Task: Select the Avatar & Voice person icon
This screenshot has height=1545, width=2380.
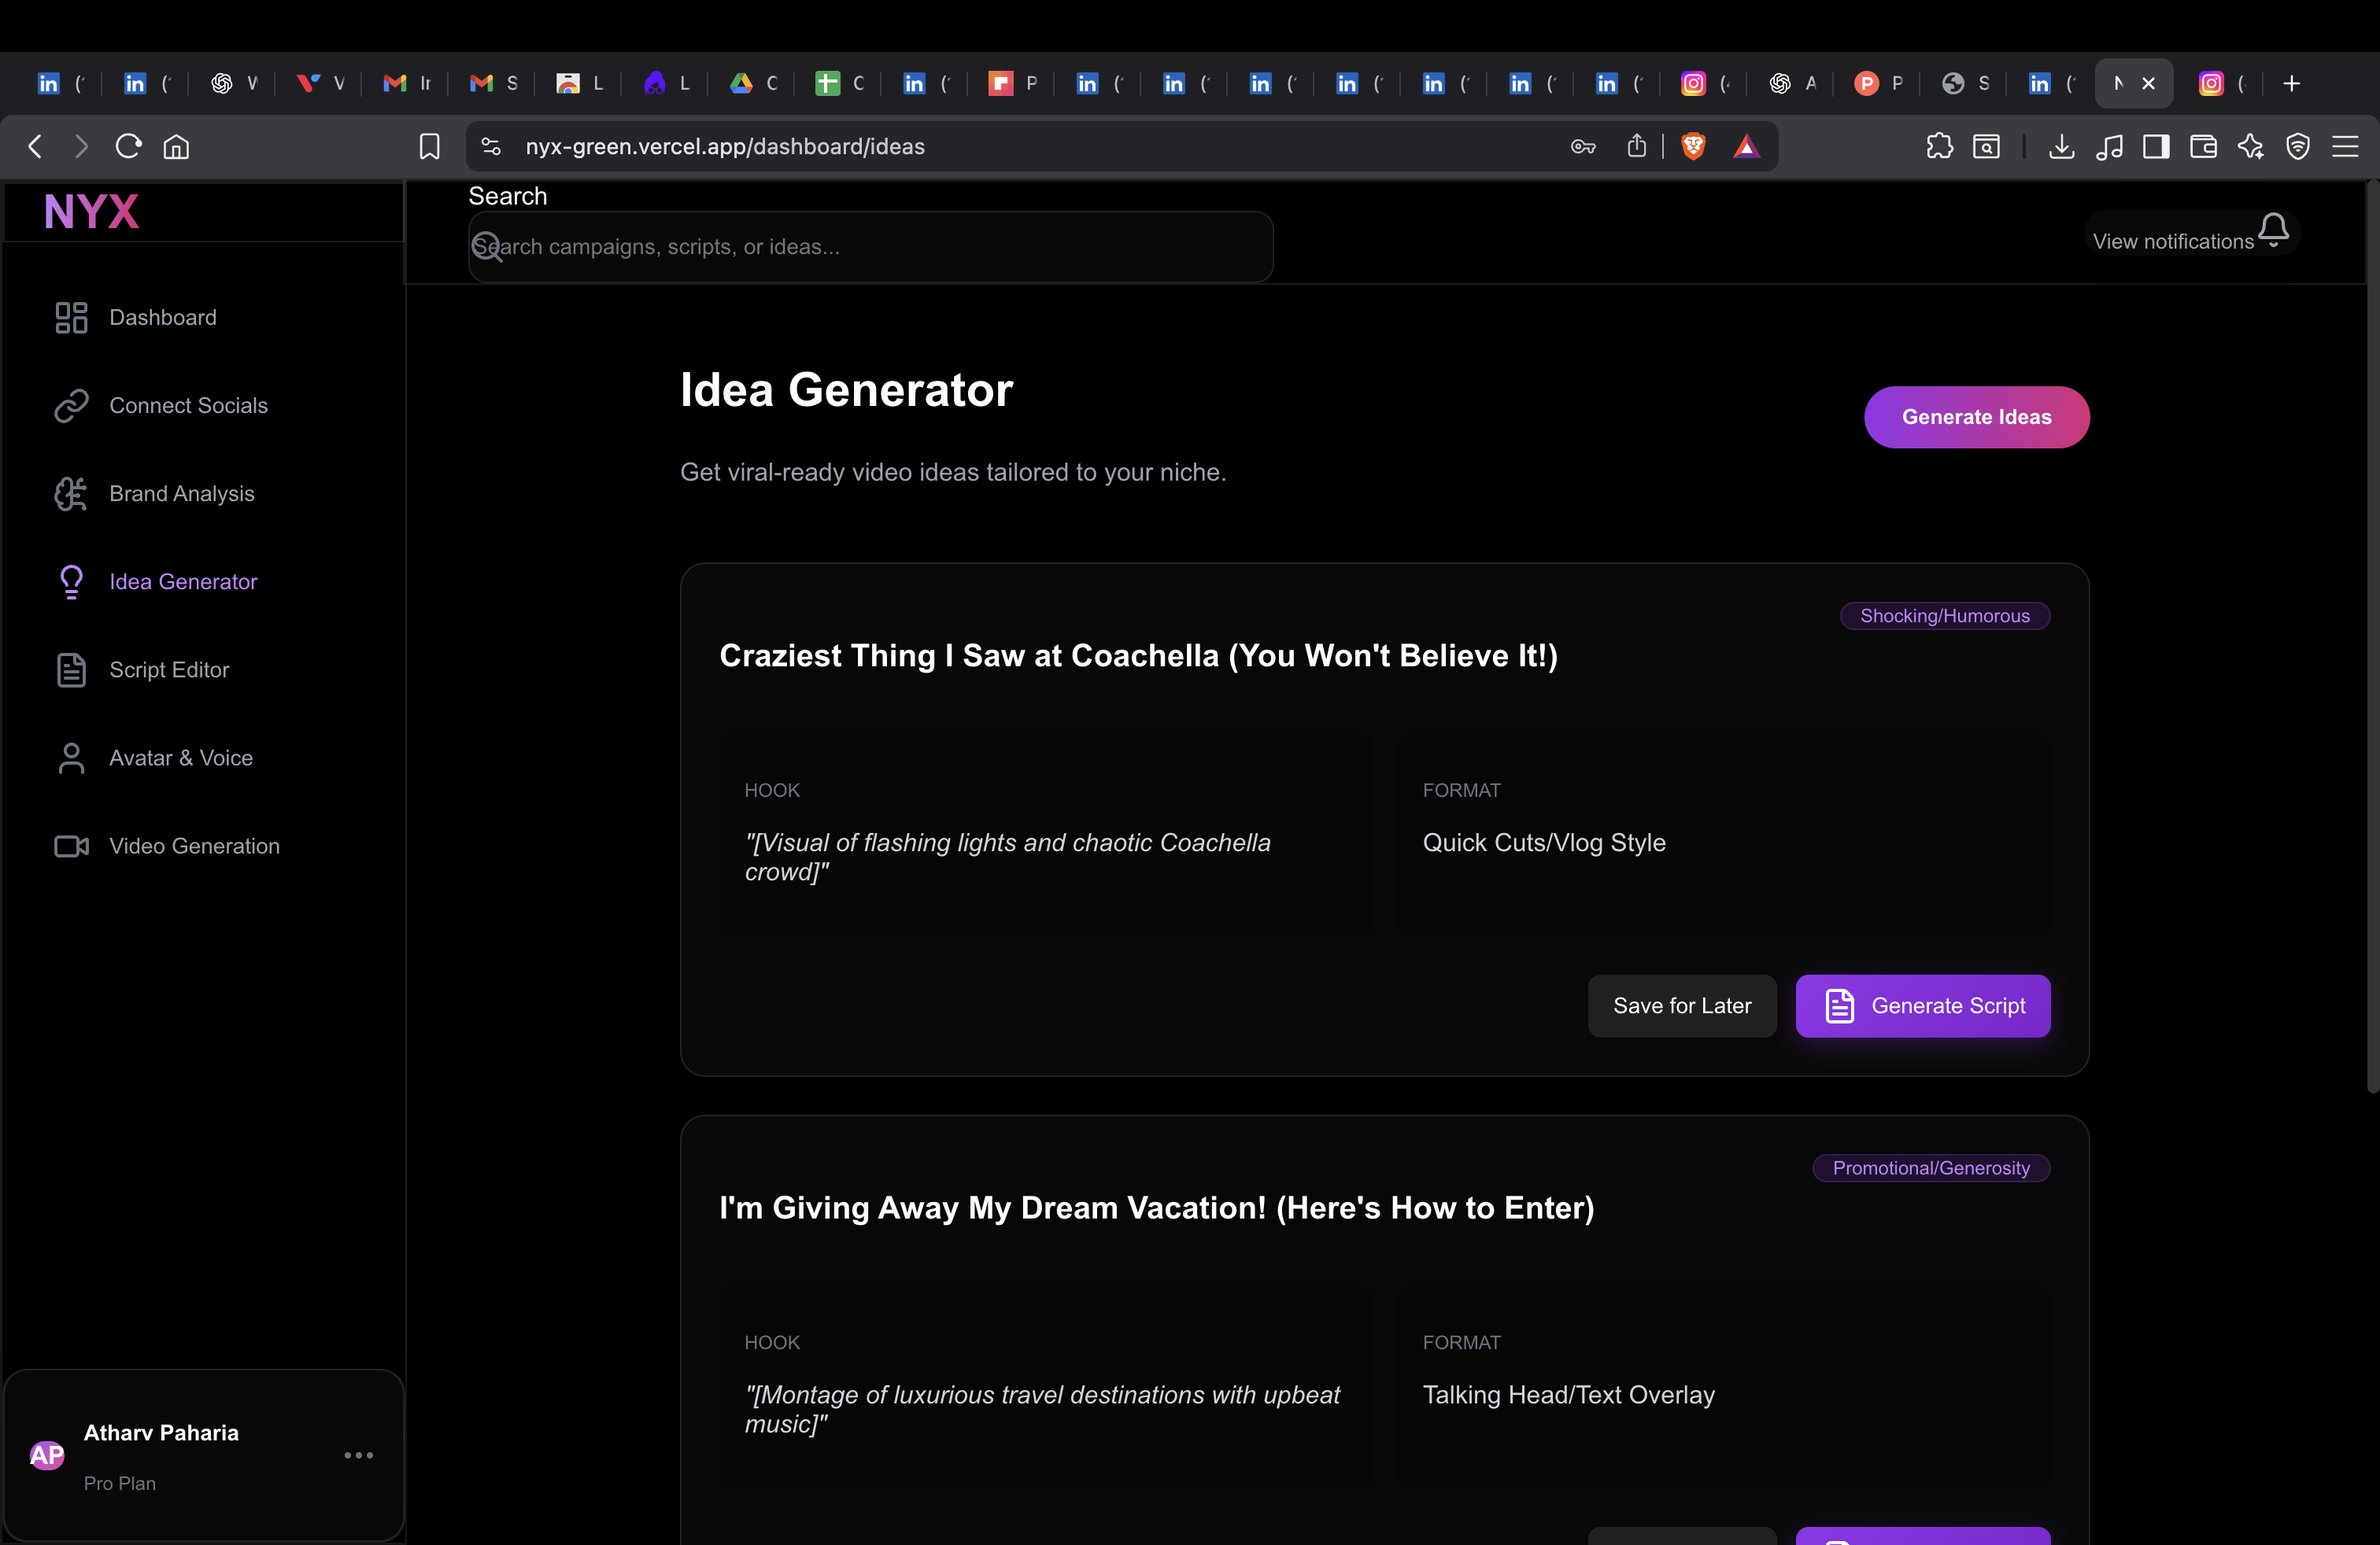Action: coord(69,758)
